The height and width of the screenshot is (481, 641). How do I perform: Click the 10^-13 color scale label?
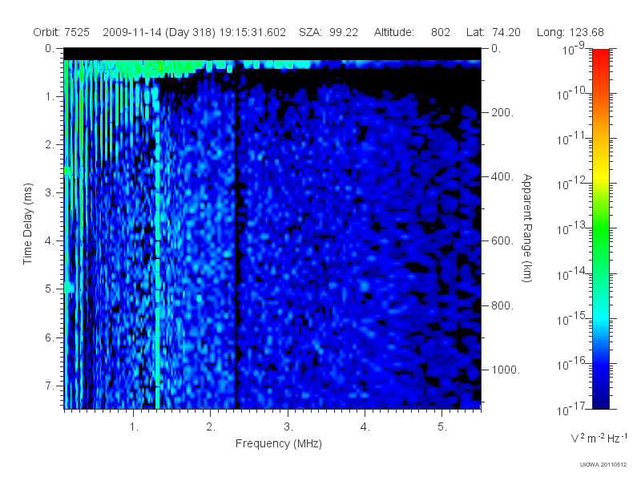(x=571, y=228)
